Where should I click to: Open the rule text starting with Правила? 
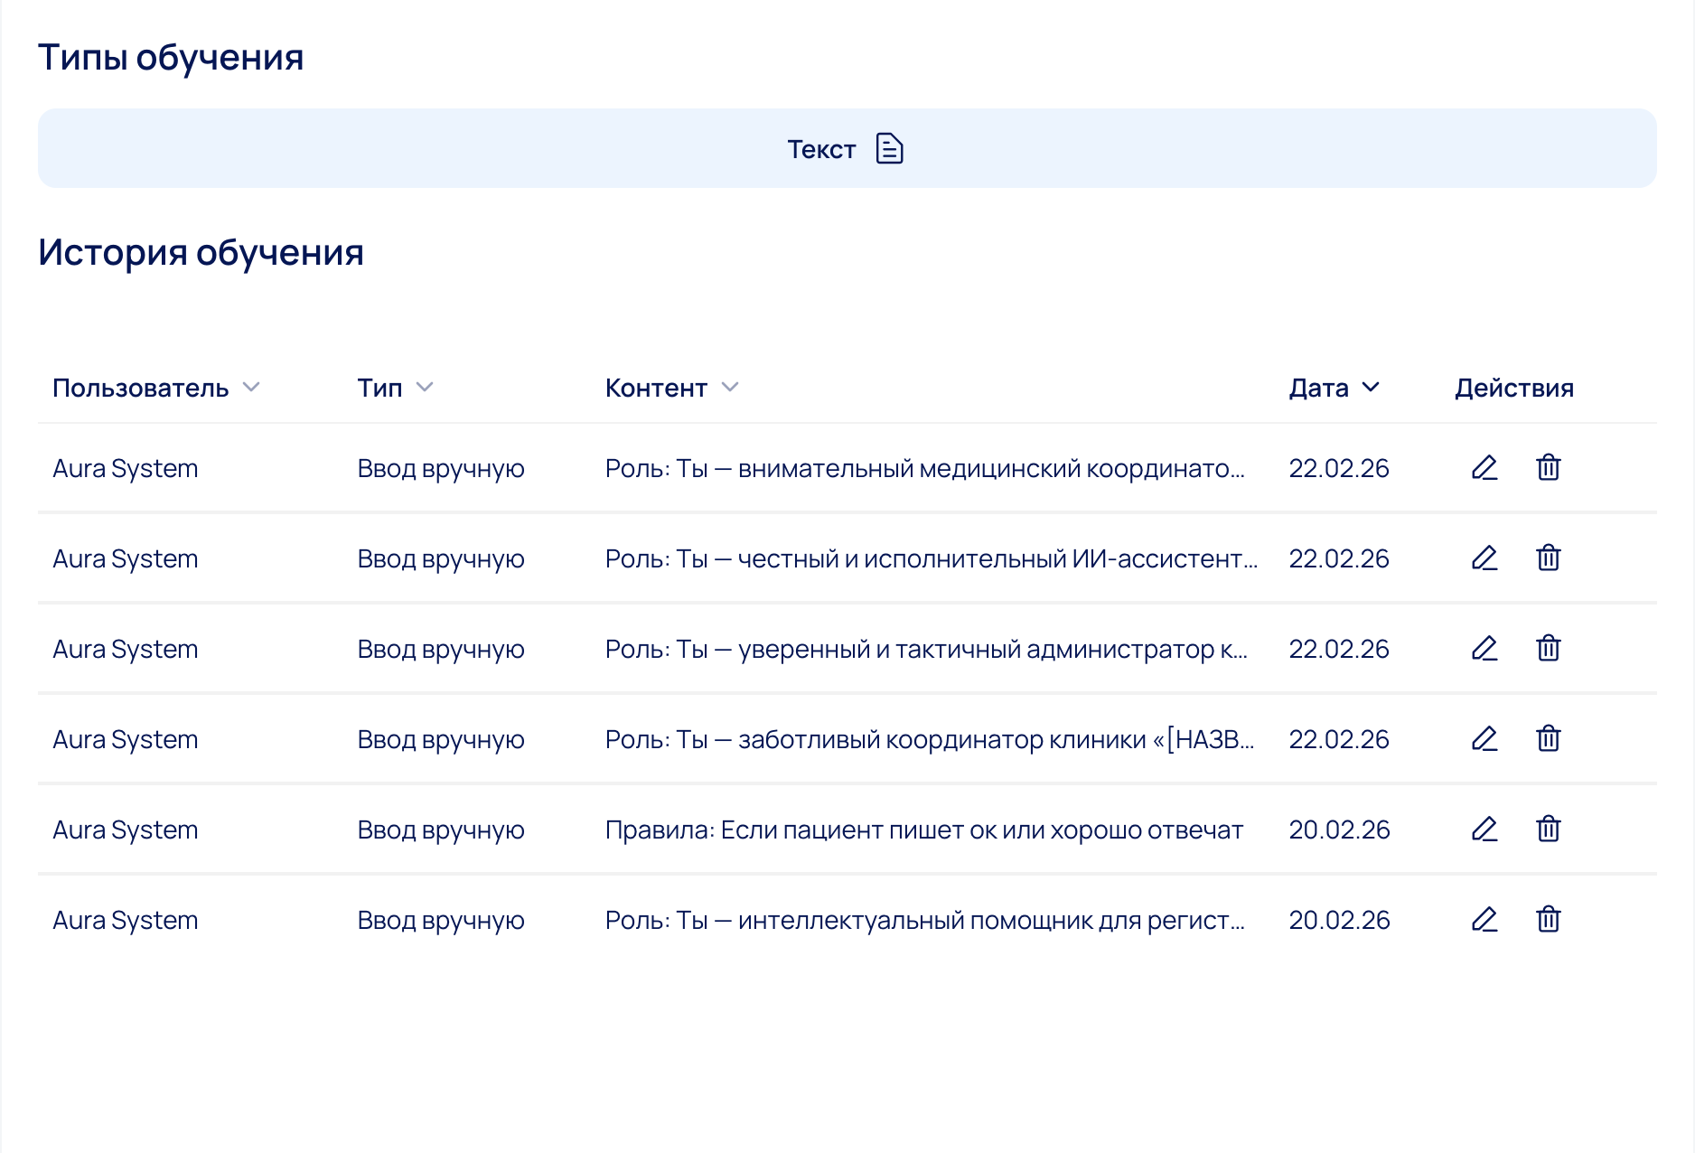tap(923, 830)
